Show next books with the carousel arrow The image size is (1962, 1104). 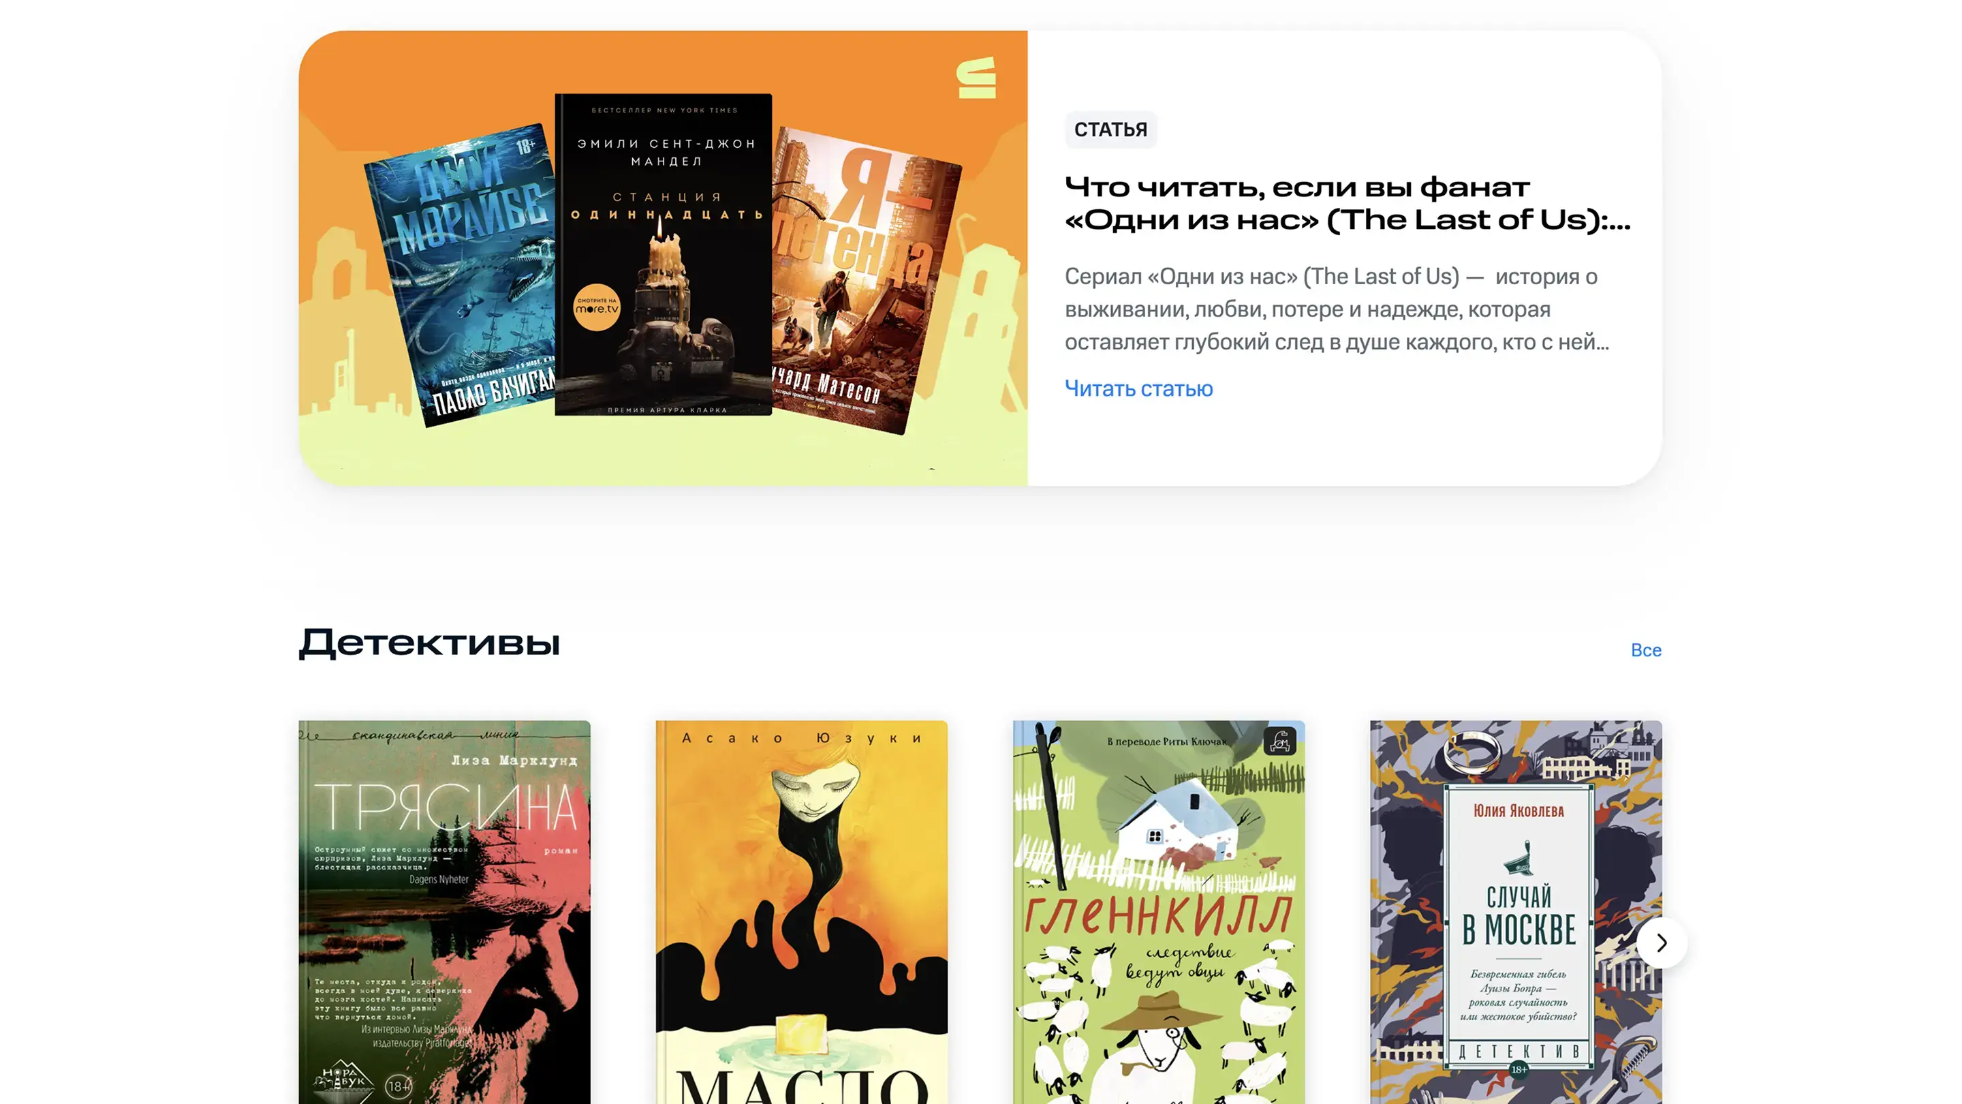click(1661, 942)
